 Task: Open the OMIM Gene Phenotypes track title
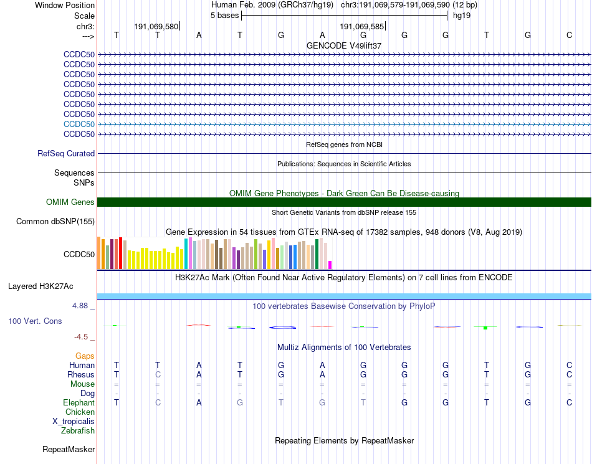coord(344,193)
